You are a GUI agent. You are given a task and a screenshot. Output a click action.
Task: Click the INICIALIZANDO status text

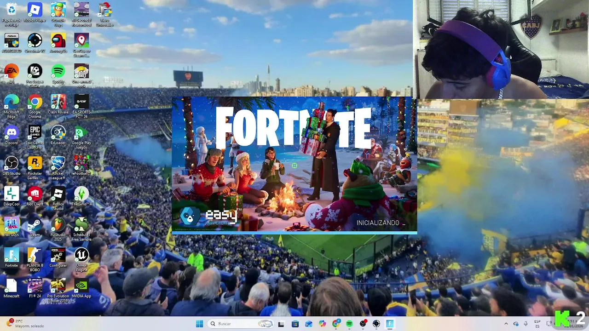381,223
